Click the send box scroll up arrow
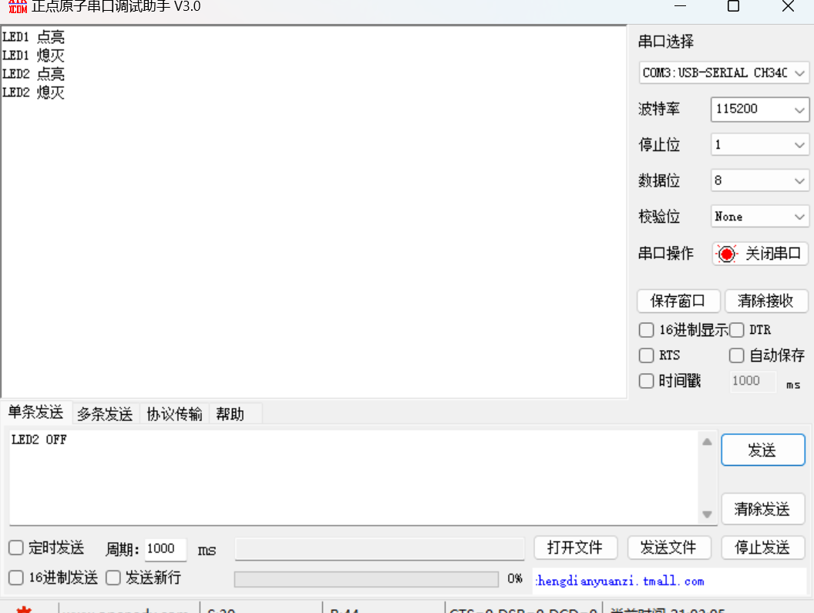This screenshot has height=613, width=814. [x=707, y=442]
